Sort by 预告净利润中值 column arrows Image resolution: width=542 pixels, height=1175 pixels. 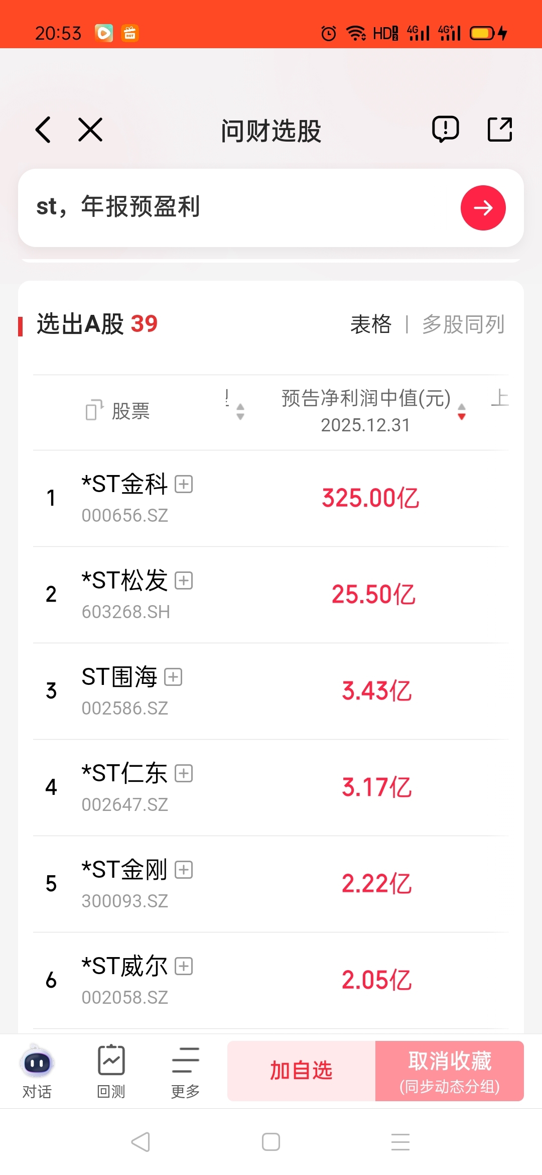click(462, 412)
